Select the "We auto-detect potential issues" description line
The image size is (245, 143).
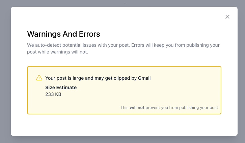tap(123, 45)
